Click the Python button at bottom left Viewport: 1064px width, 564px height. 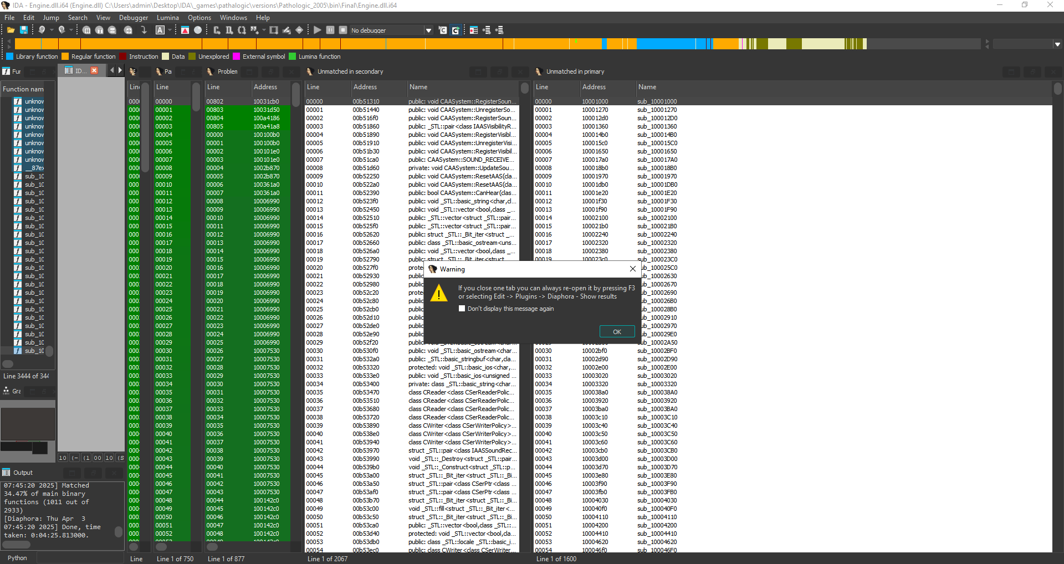(x=17, y=557)
